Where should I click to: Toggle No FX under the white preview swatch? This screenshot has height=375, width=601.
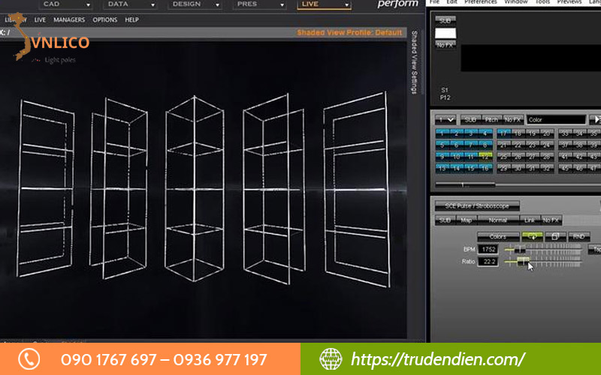click(x=445, y=45)
